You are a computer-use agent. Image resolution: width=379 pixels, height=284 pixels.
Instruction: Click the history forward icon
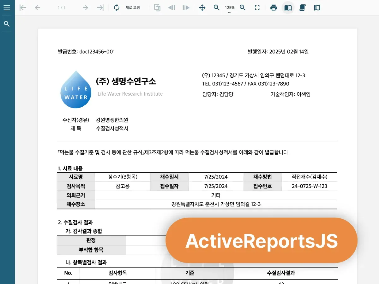click(x=186, y=8)
